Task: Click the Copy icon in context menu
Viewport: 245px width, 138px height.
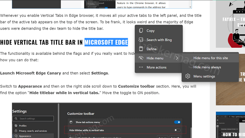Action: pos(141,31)
